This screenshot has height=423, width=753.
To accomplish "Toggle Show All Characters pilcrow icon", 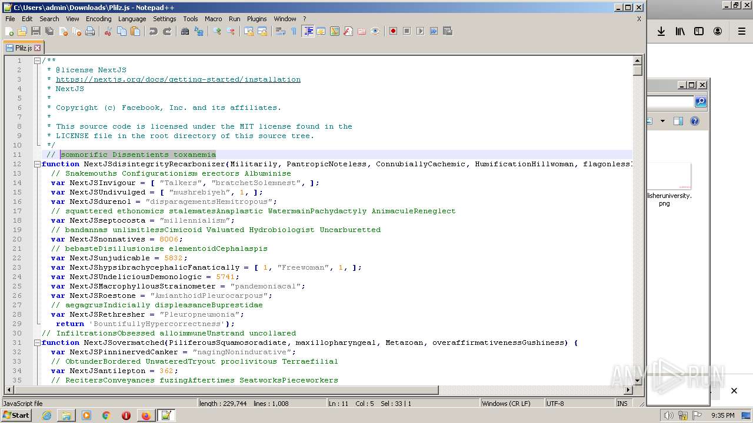I will 294,31.
